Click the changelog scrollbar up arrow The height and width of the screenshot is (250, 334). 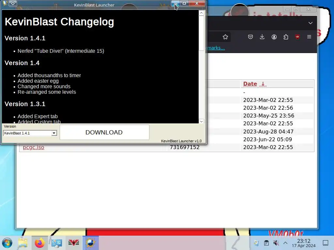point(201,13)
